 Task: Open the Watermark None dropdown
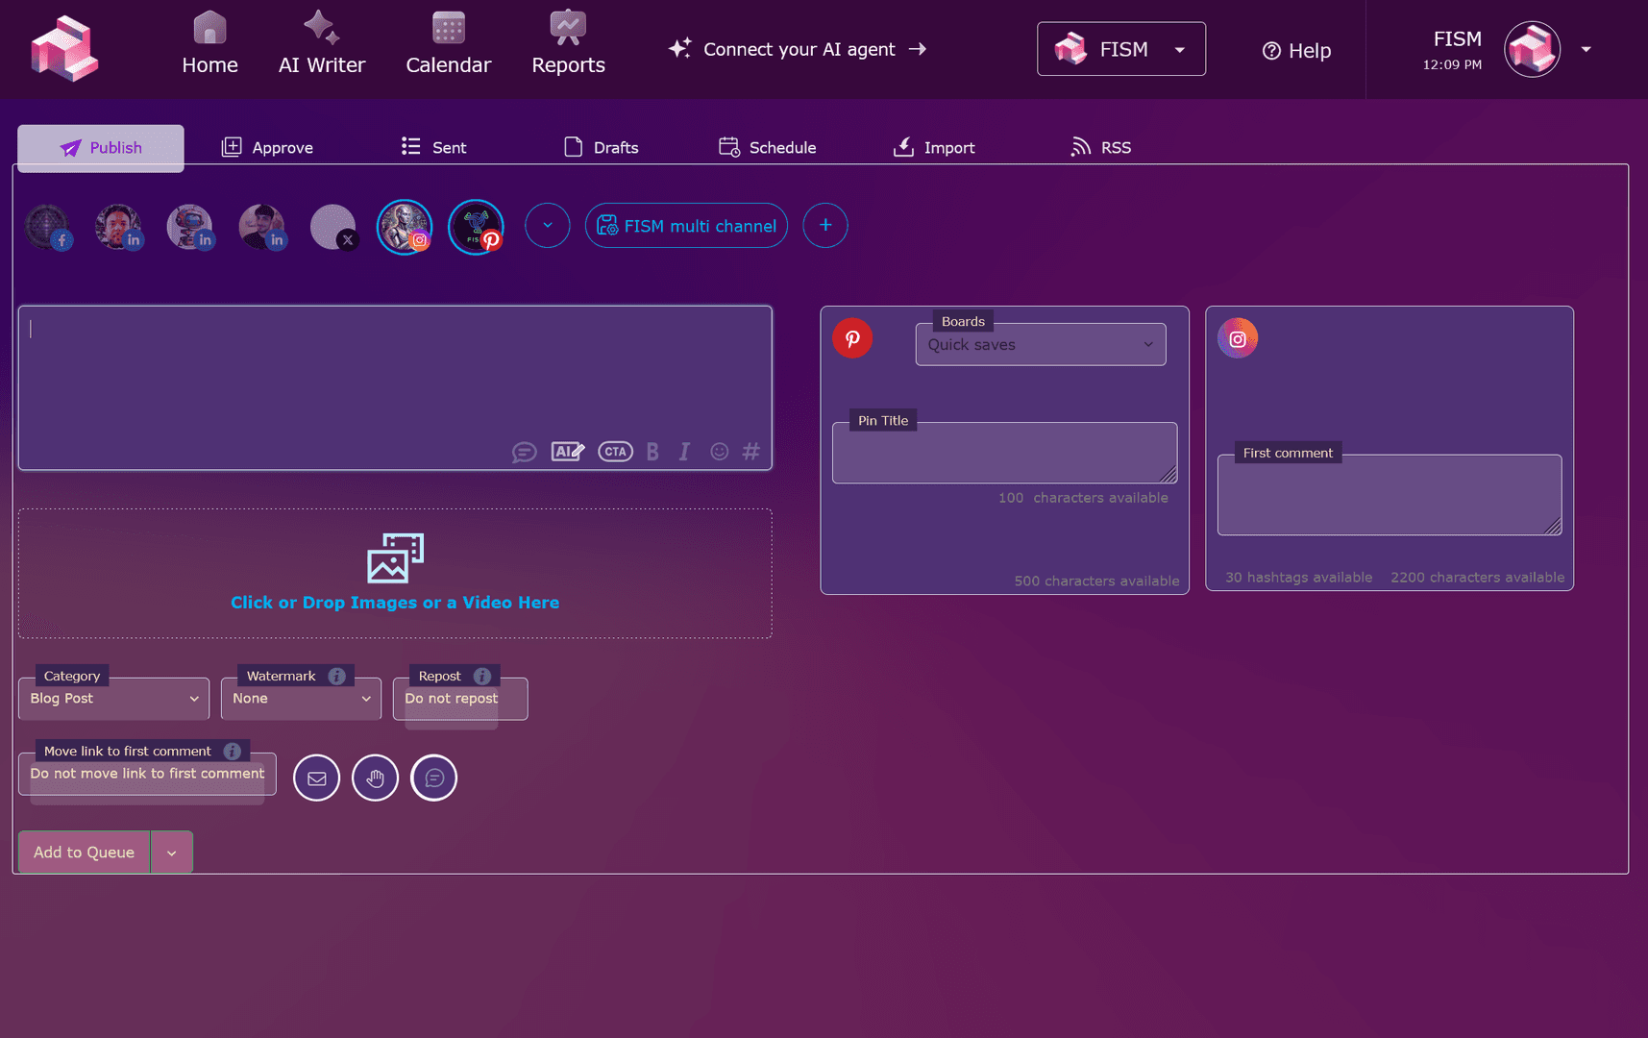click(x=301, y=699)
